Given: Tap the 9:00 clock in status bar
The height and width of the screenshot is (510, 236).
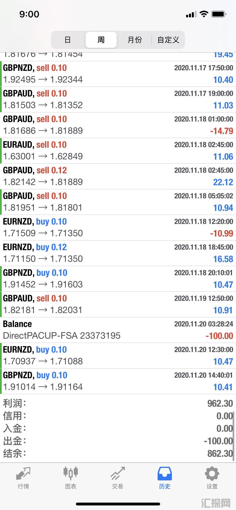Looking at the screenshot, I should tap(29, 14).
